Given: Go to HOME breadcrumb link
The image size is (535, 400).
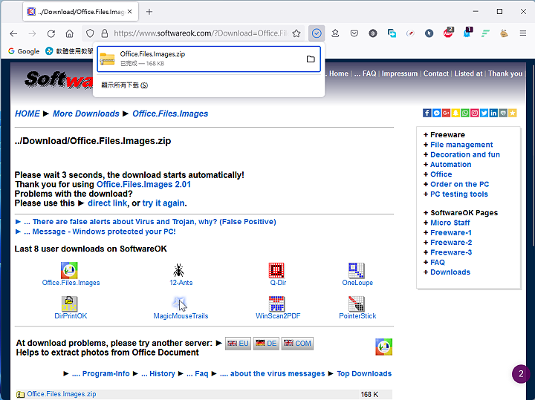Looking at the screenshot, I should (27, 114).
